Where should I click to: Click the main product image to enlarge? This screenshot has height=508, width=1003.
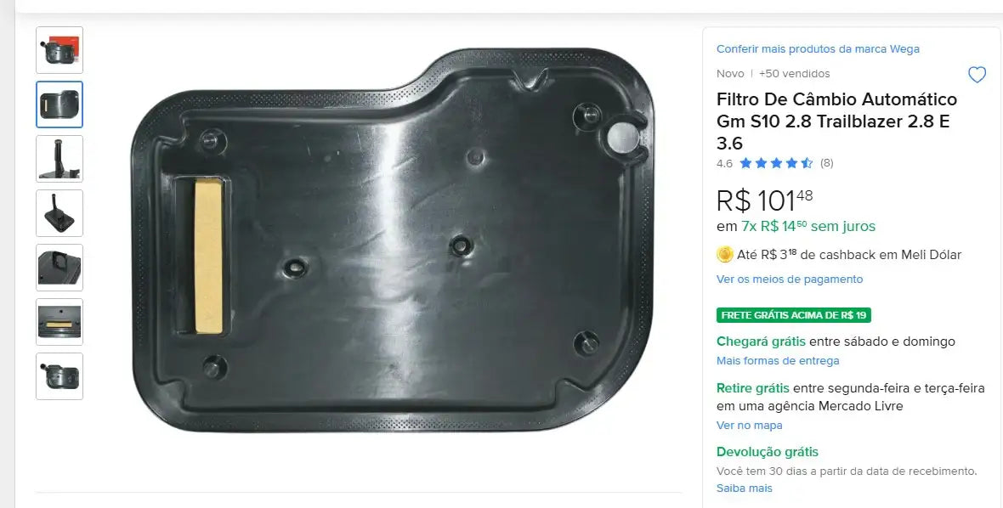pos(392,240)
